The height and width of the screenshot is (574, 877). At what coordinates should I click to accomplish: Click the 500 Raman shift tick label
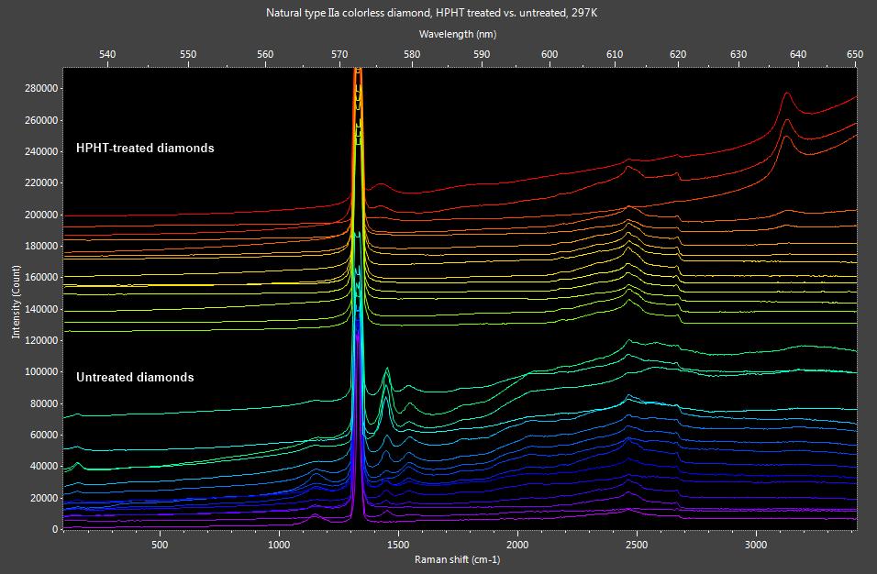pos(160,545)
